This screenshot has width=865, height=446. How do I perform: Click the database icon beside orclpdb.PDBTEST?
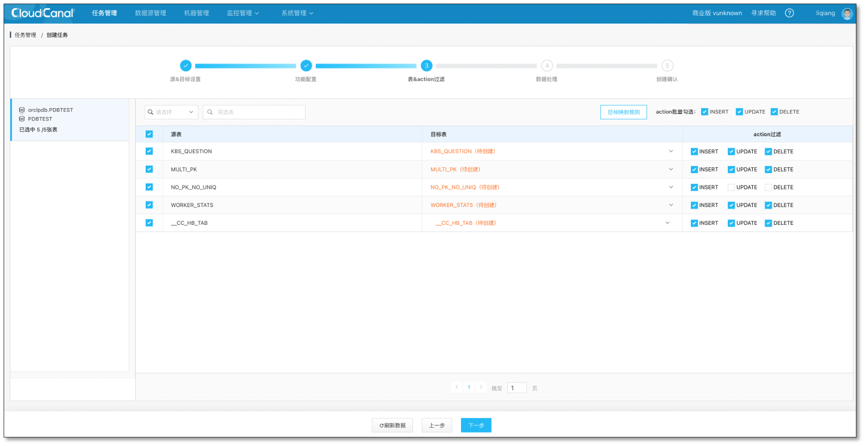(22, 110)
